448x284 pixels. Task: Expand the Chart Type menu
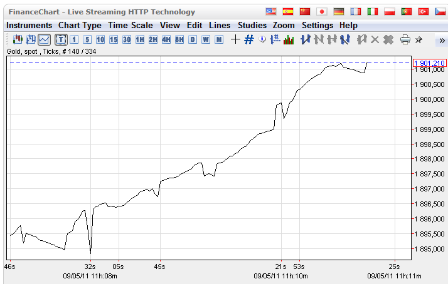[x=80, y=26]
